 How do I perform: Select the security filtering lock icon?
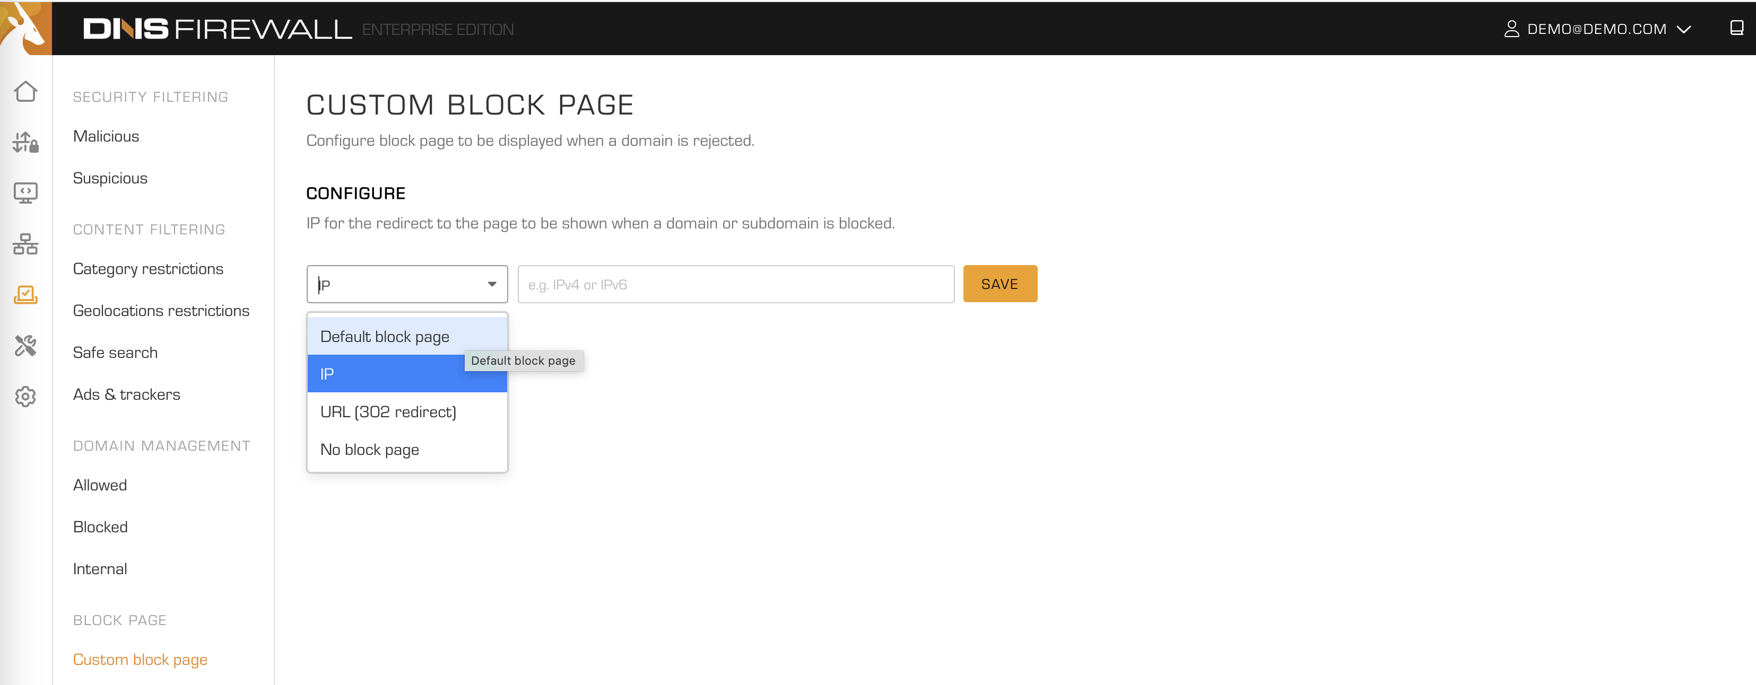point(25,143)
